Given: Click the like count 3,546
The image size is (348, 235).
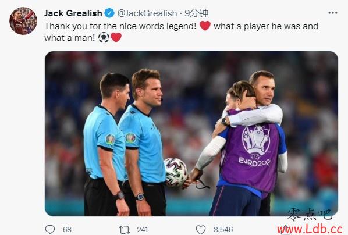Looking at the screenshot, I should tap(223, 229).
